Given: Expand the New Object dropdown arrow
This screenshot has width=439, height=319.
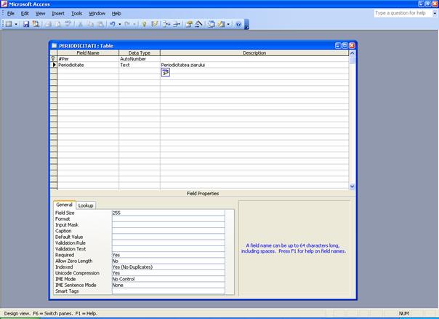Looking at the screenshot, I should [x=229, y=24].
